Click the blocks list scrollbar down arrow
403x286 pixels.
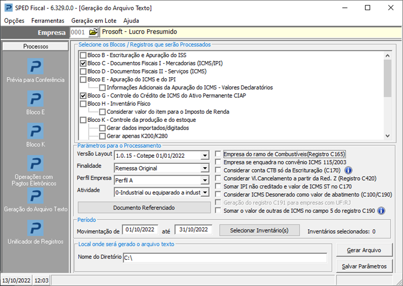point(388,135)
